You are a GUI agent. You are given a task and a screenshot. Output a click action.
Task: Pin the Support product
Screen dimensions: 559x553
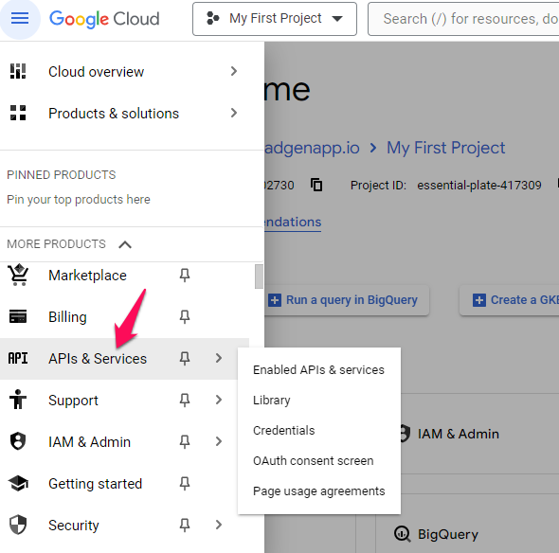(185, 400)
